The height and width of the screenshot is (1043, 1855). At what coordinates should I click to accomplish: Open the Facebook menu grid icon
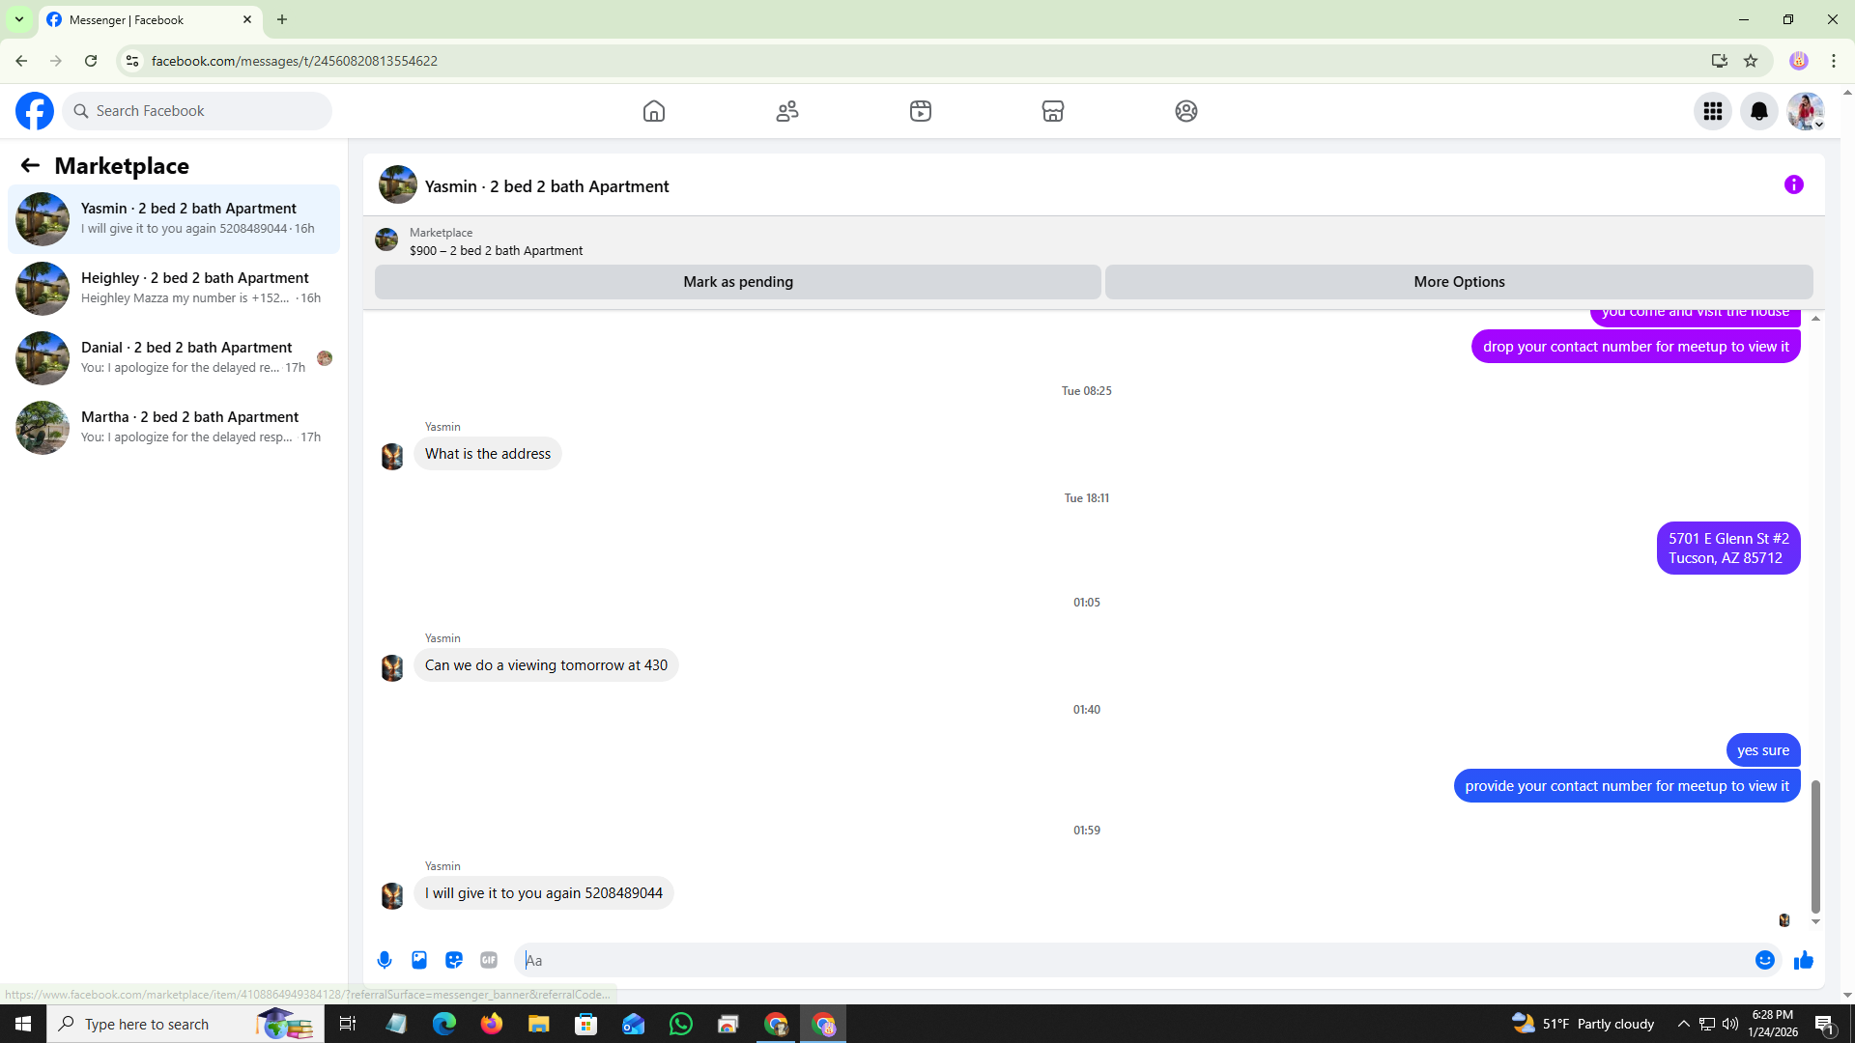pyautogui.click(x=1712, y=111)
